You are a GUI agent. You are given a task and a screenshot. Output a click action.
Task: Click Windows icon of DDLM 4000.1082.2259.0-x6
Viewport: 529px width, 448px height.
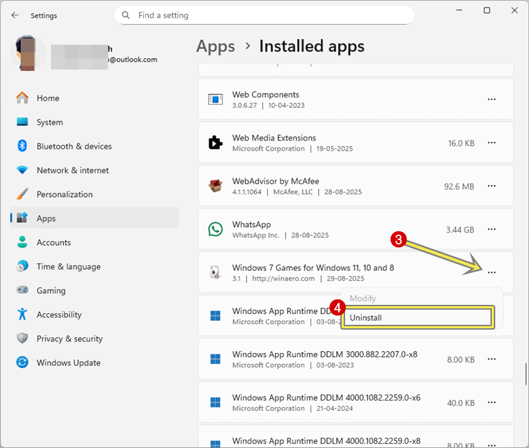[x=215, y=403]
